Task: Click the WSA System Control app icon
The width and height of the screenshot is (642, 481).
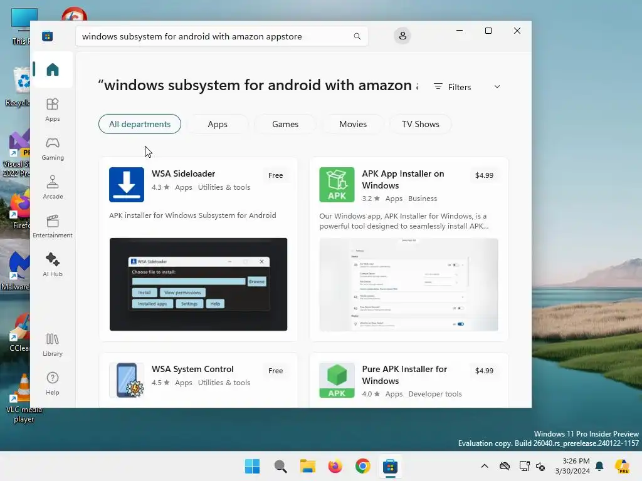Action: (127, 380)
